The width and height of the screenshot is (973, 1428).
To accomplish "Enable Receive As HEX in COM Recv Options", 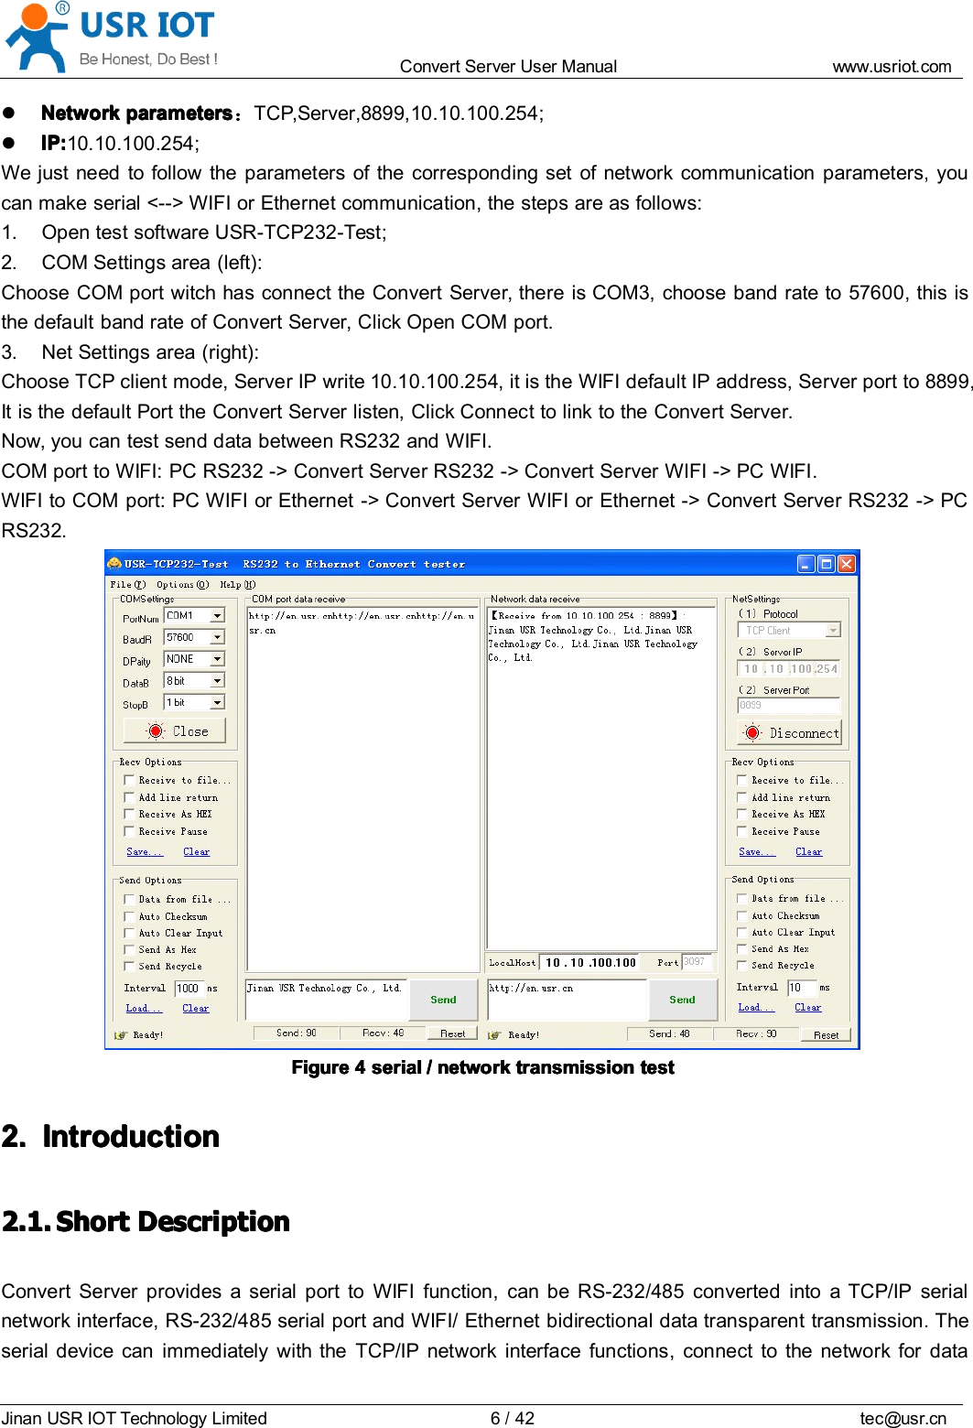I will pos(129,814).
